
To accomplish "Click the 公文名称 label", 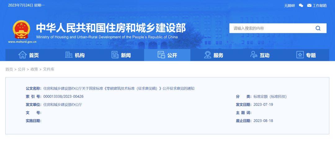I will (x=33, y=89).
